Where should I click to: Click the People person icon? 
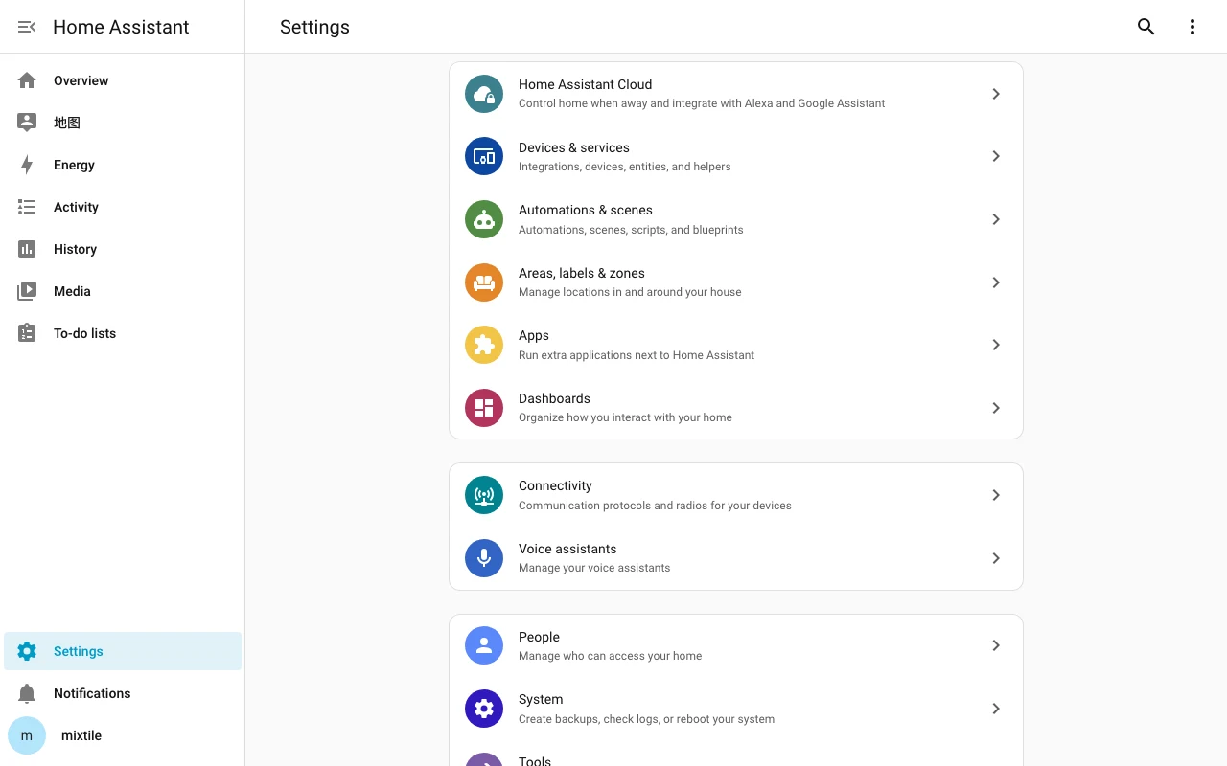coord(484,645)
